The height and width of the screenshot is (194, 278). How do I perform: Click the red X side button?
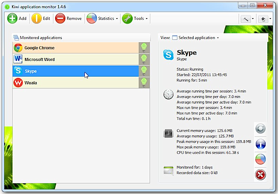(260, 175)
